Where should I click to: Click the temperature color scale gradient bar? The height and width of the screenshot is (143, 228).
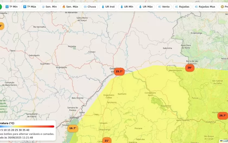[27, 126]
